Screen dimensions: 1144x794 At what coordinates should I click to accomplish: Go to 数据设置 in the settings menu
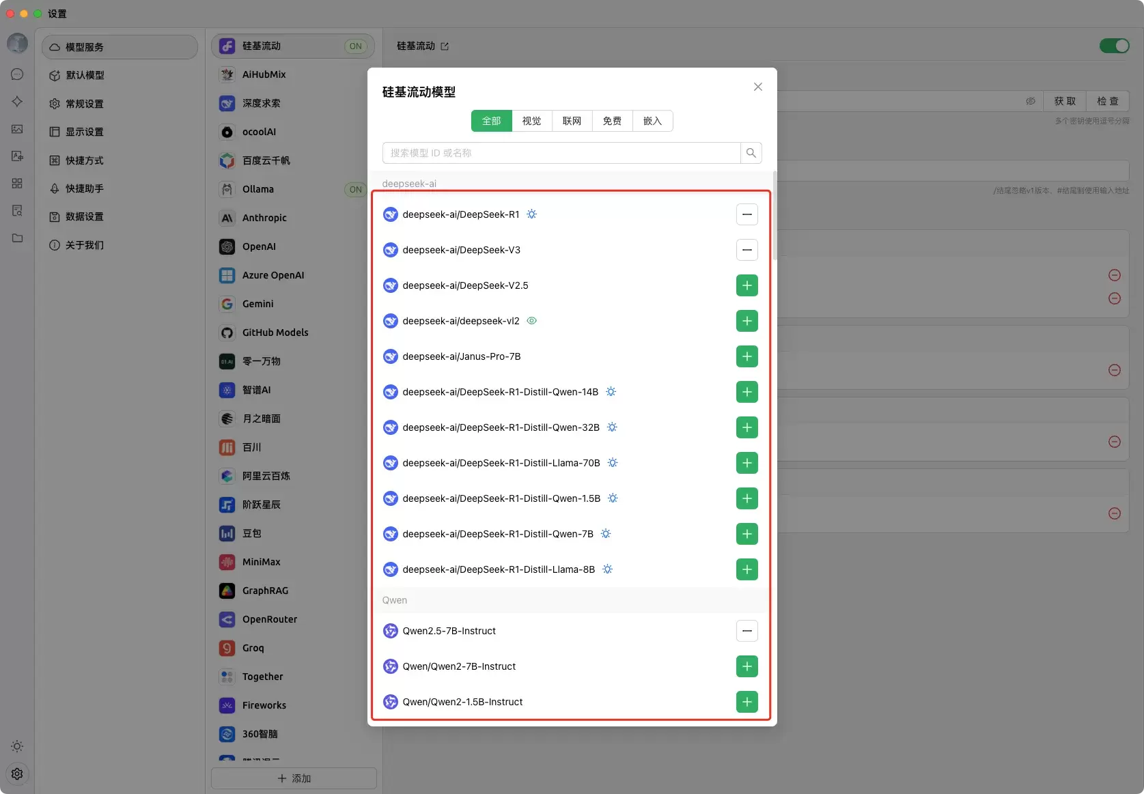point(120,216)
